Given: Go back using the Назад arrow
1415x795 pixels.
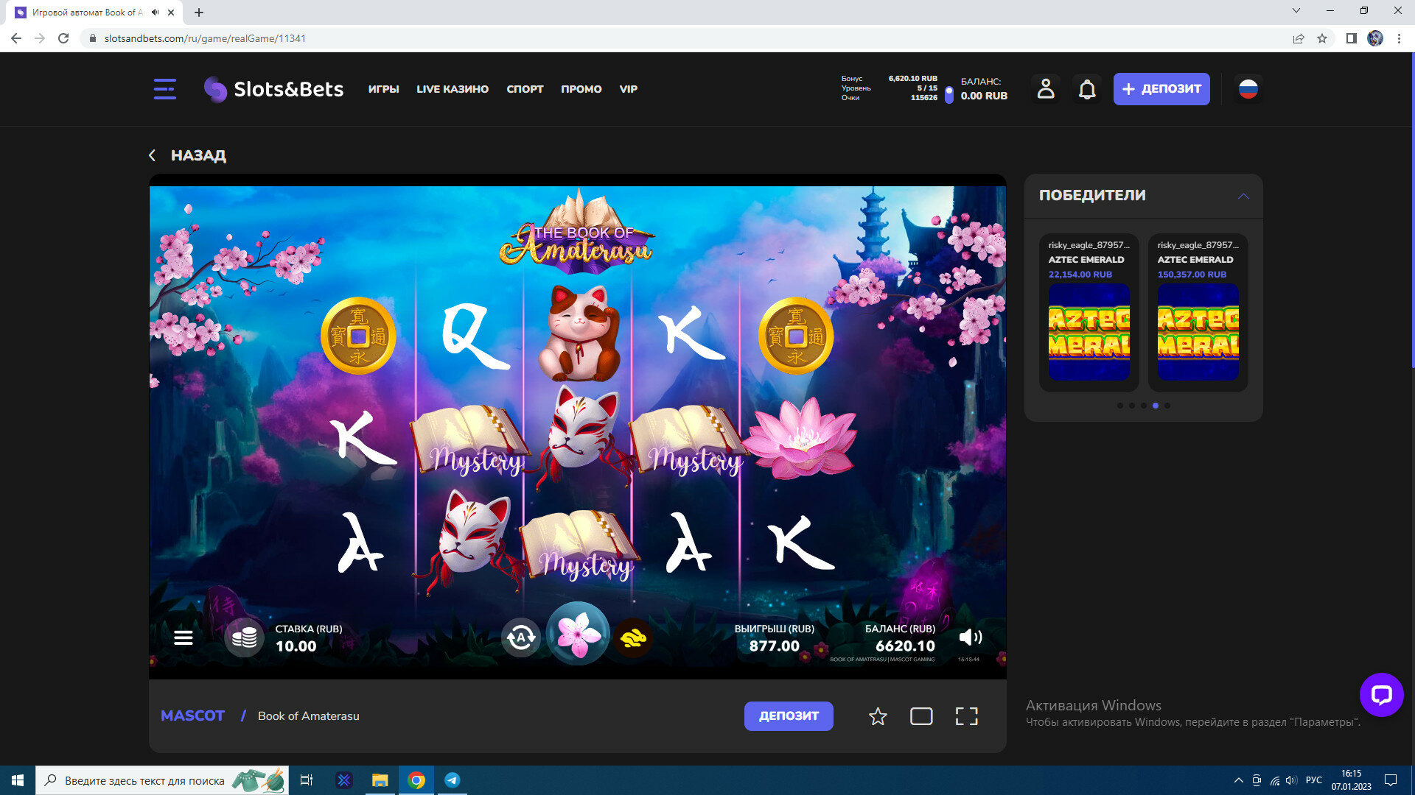Looking at the screenshot, I should pyautogui.click(x=153, y=155).
